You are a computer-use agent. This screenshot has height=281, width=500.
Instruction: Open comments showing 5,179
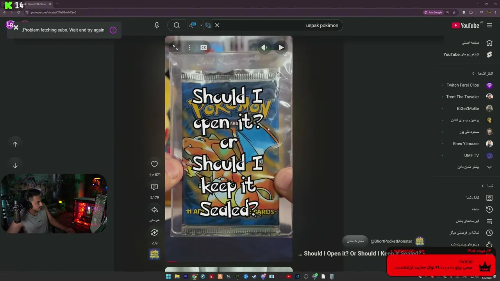tap(154, 187)
